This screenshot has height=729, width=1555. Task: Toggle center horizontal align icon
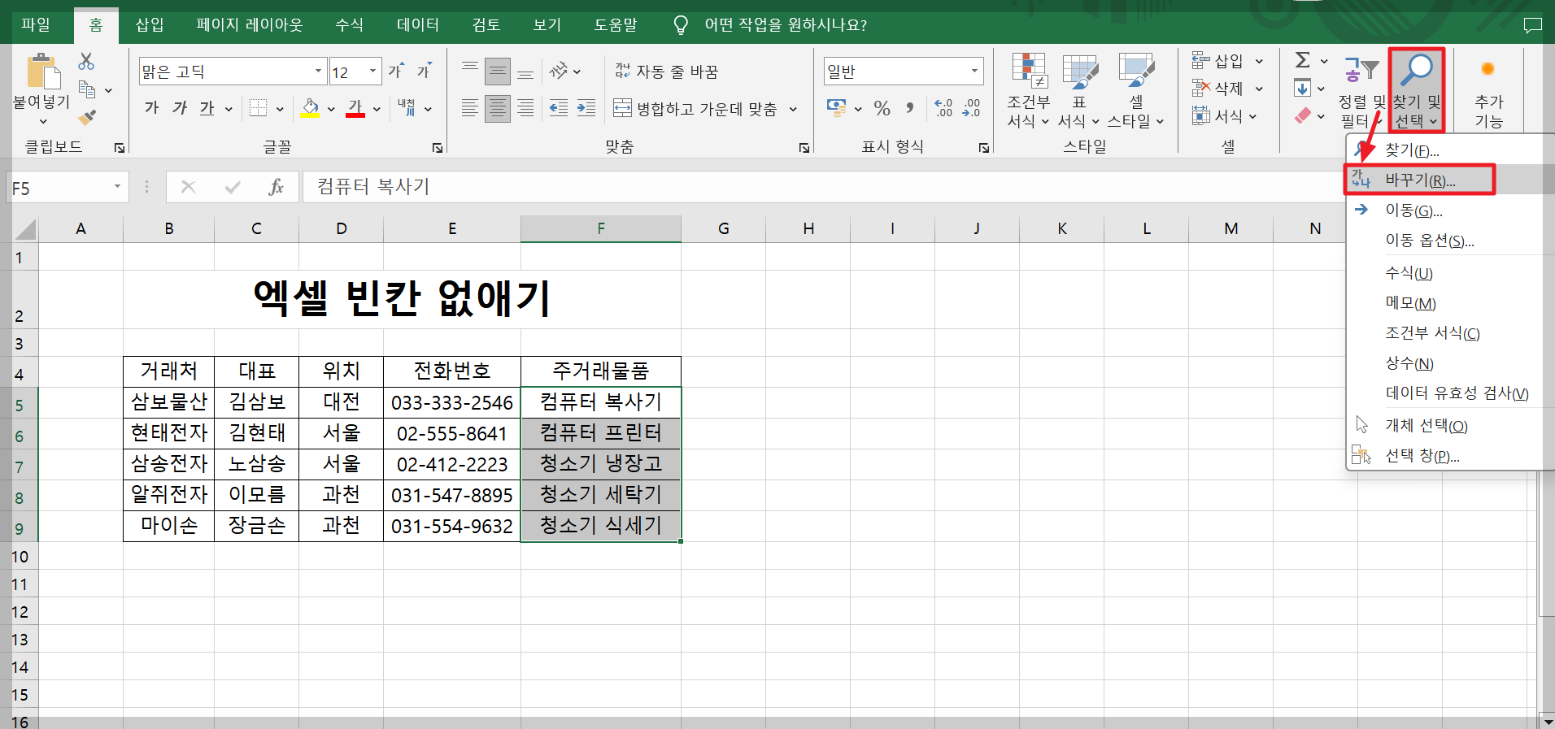498,108
